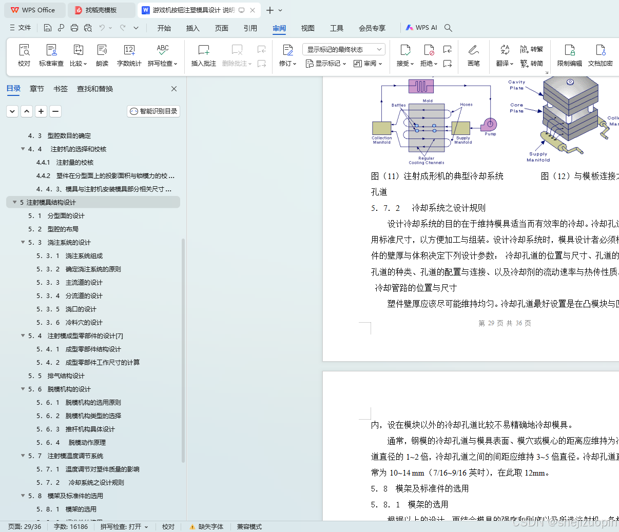Switch to the 章节 pane tab
The image size is (619, 532).
click(x=37, y=89)
